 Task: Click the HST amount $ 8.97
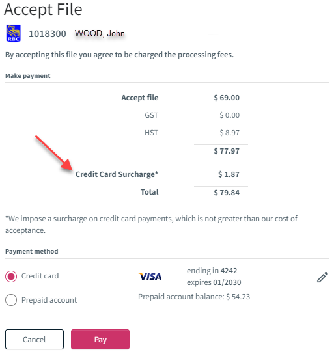pyautogui.click(x=230, y=133)
